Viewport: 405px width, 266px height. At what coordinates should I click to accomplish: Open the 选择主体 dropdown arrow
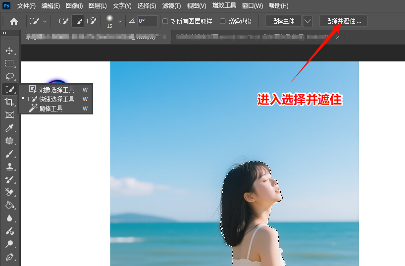(x=307, y=21)
